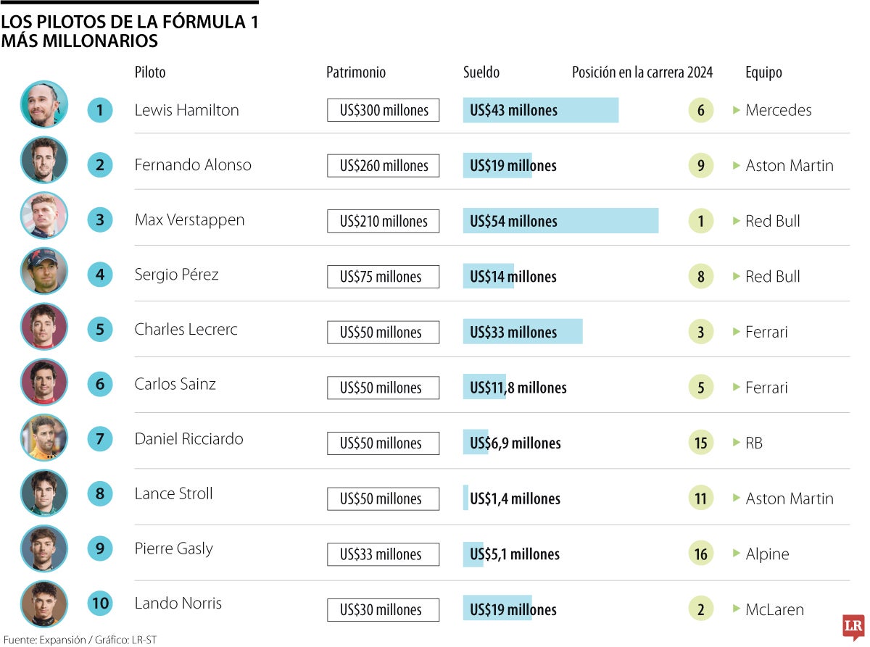Click Lewis Hamilton's portrait photo

click(x=44, y=104)
